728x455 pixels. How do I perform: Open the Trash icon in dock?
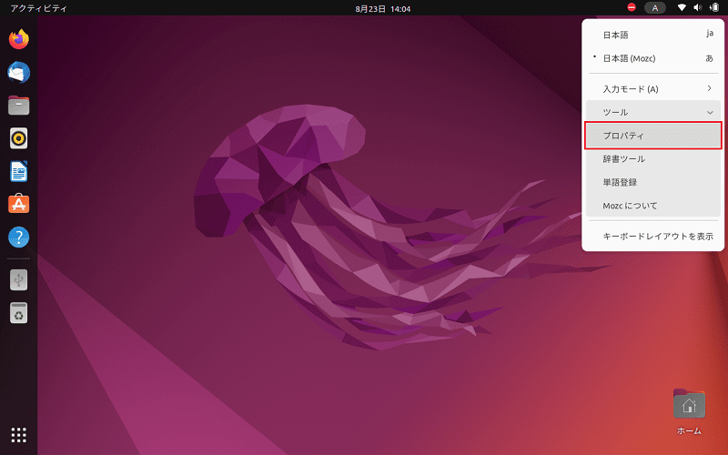(x=18, y=313)
